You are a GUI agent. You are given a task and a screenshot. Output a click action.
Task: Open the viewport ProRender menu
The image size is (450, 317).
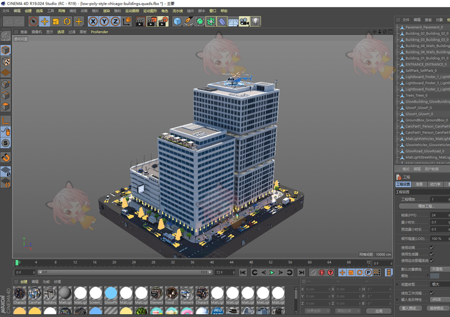click(x=99, y=32)
